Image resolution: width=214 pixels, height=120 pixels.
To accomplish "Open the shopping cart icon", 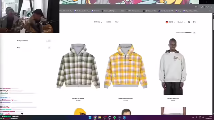I will point(194,22).
